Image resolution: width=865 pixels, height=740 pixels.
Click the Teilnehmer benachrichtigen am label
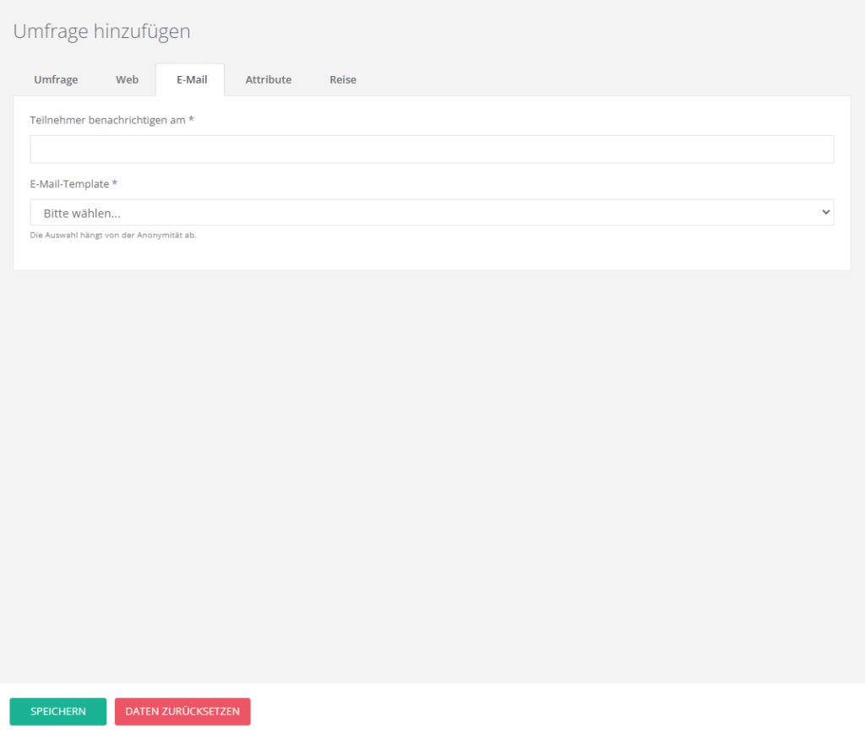(x=107, y=120)
